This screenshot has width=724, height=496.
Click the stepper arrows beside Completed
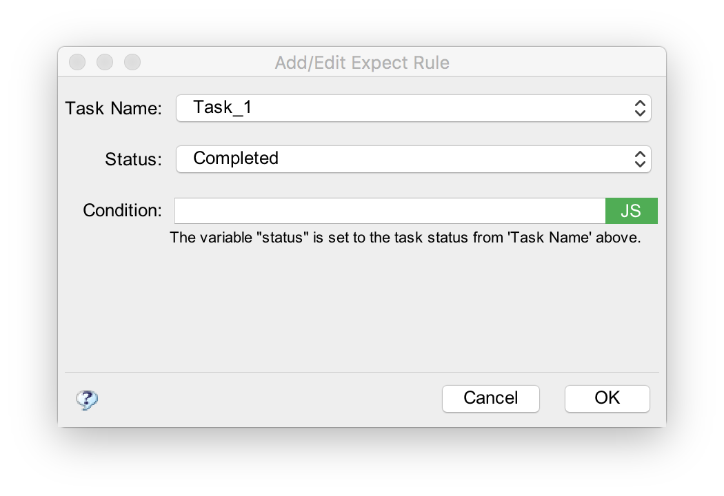coord(641,159)
